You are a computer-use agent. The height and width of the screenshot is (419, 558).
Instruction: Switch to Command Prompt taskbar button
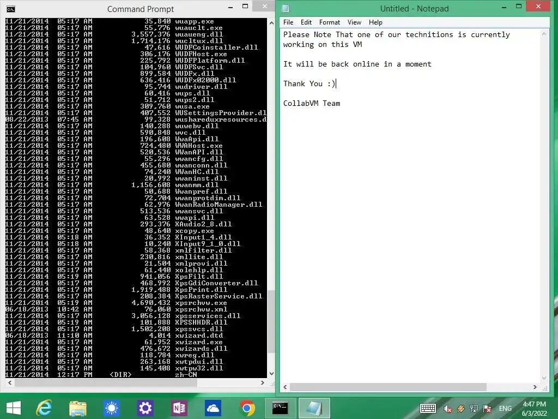coord(280,408)
